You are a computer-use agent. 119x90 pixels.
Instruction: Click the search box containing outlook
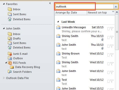(x=84, y=6)
